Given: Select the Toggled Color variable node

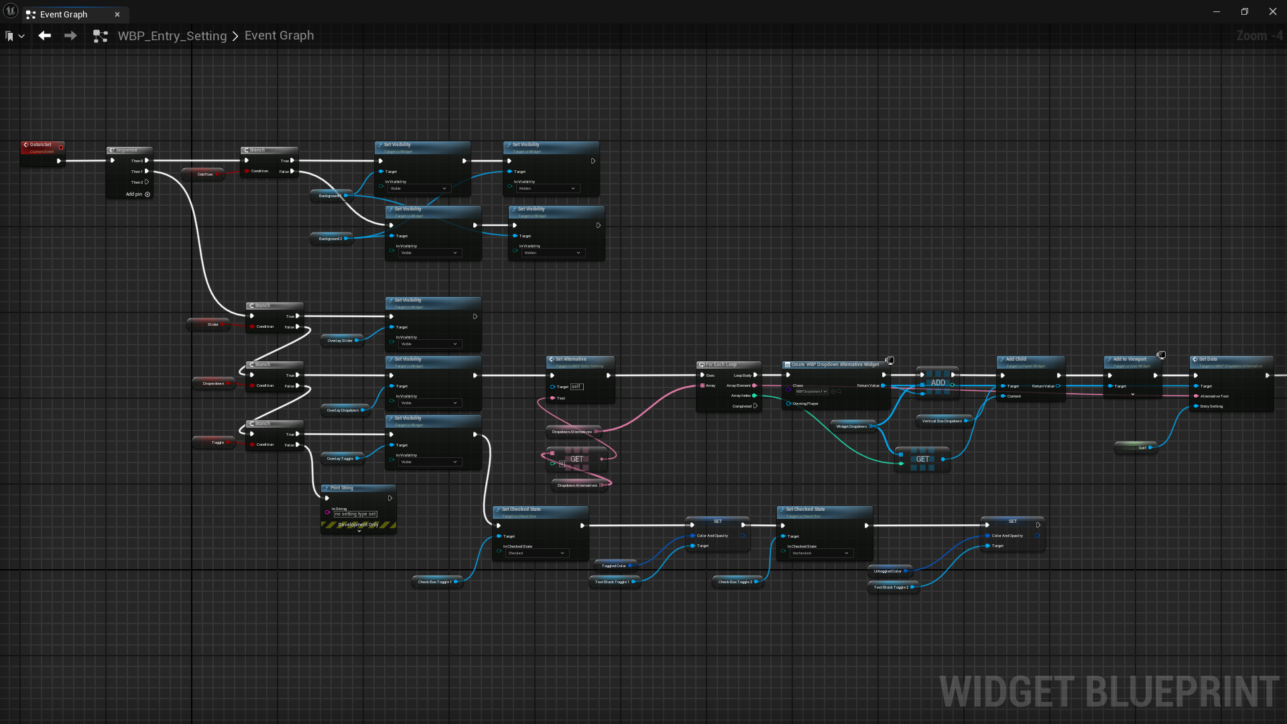Looking at the screenshot, I should [613, 566].
